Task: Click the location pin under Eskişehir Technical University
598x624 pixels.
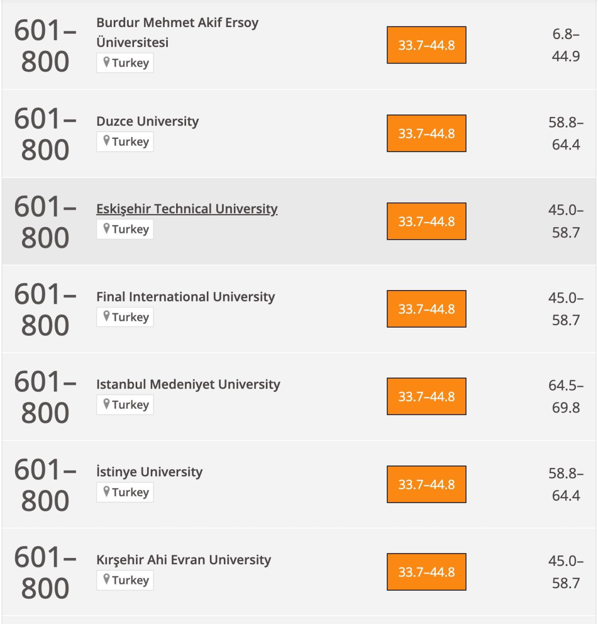Action: pos(107,229)
